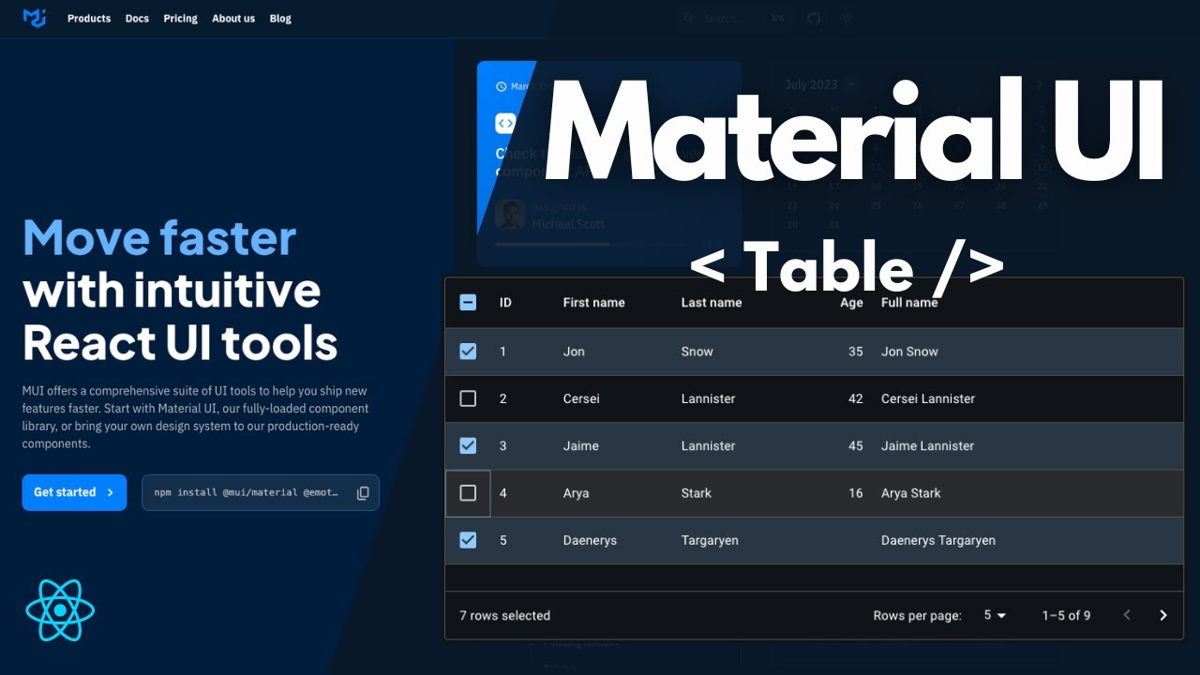Click the 1–5 of 9 pagination text
The width and height of the screenshot is (1200, 675).
1066,616
